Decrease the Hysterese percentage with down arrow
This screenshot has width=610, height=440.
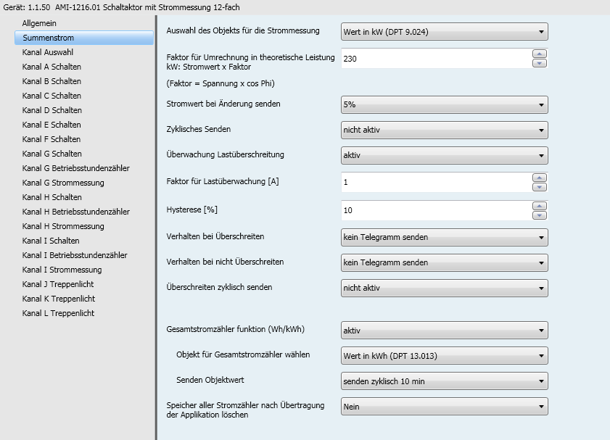pyautogui.click(x=539, y=215)
